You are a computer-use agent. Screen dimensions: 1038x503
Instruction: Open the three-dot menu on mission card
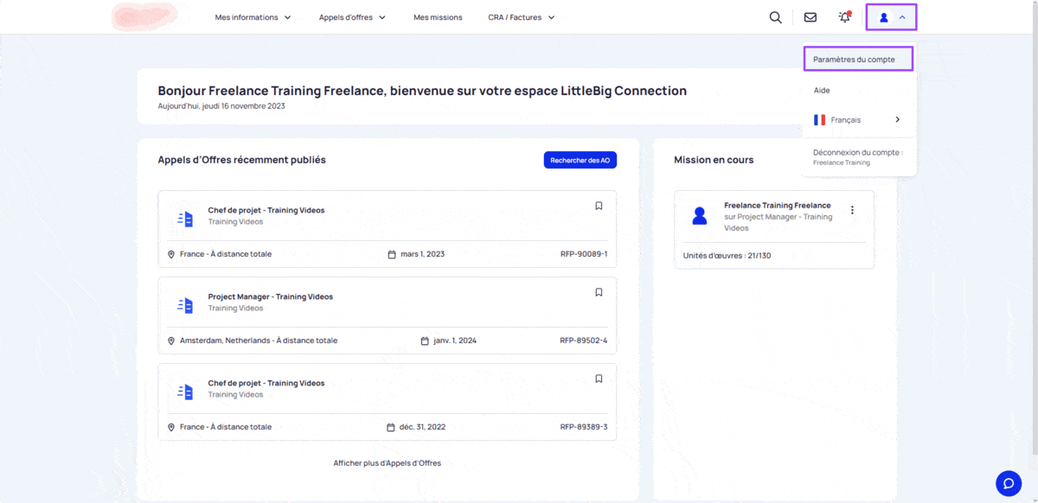(852, 210)
